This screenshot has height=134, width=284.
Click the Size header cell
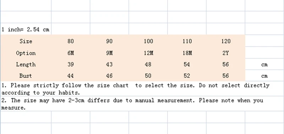click(x=26, y=41)
